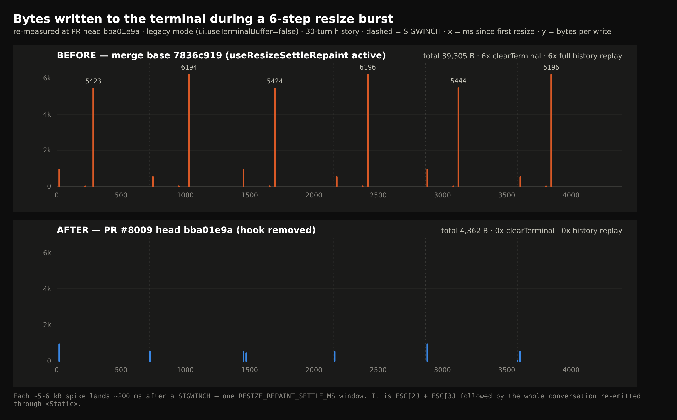Image resolution: width=677 pixels, height=420 pixels.
Task: Click the '1000' x-axis tick in AFTER chart
Action: [185, 370]
